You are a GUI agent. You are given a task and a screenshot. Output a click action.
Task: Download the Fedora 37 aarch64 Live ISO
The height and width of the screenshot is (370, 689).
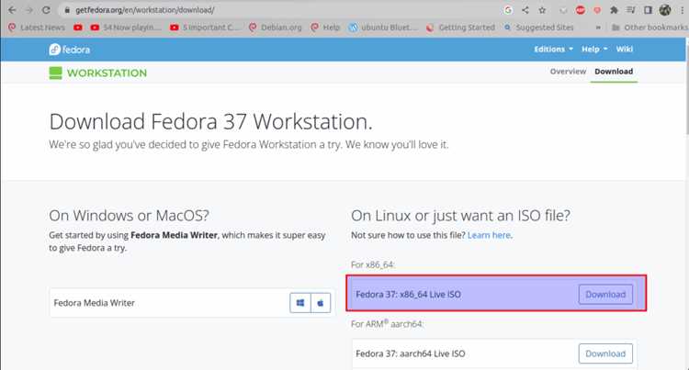click(605, 353)
